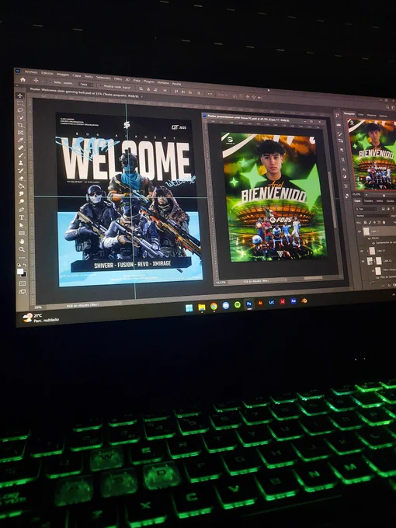Select the Brush tool
The height and width of the screenshot is (528, 396).
coord(21,155)
